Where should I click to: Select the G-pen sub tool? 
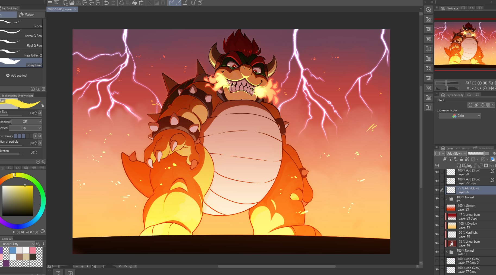(21, 24)
